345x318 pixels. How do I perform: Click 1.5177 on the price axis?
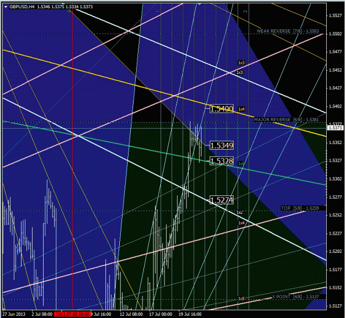coord(335,269)
